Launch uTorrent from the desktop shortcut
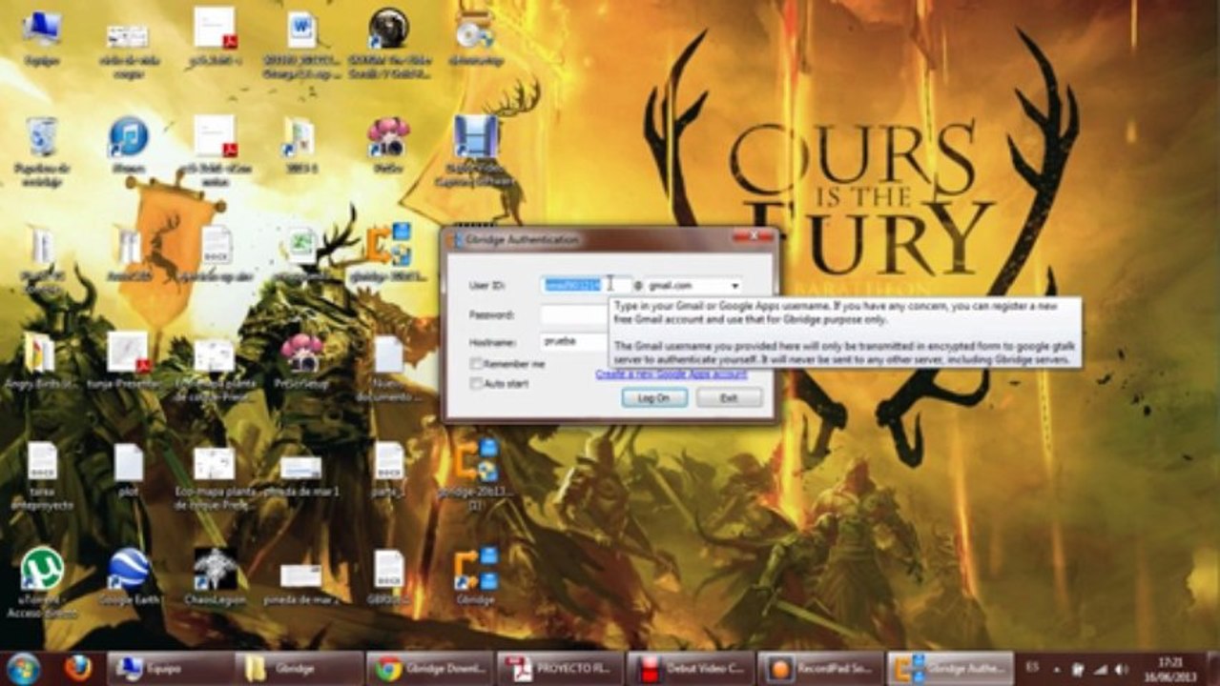Image resolution: width=1220 pixels, height=686 pixels. click(x=42, y=581)
